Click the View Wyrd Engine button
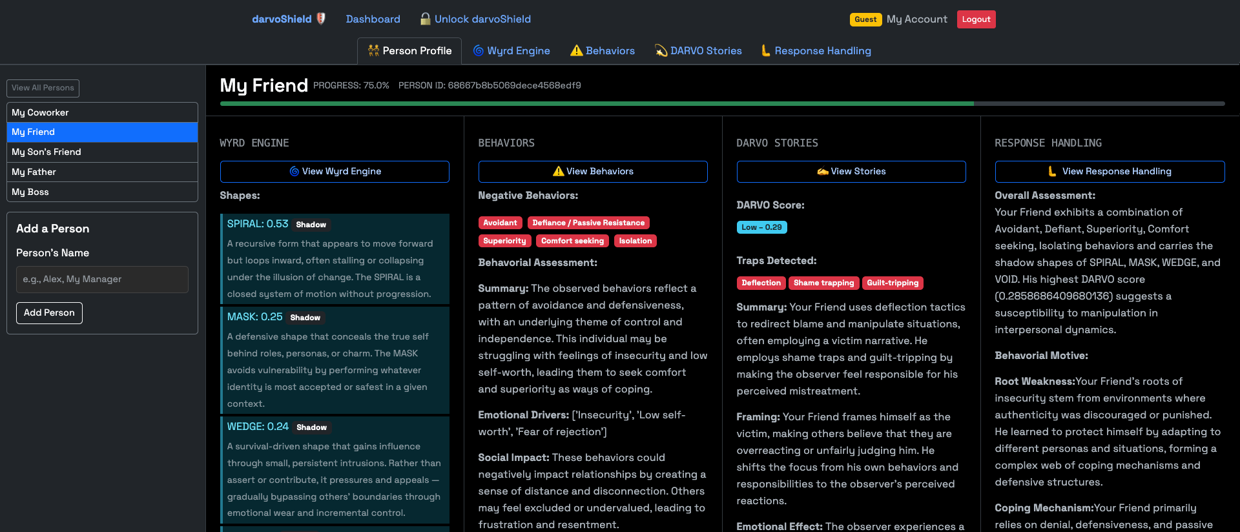The width and height of the screenshot is (1240, 532). click(x=335, y=171)
